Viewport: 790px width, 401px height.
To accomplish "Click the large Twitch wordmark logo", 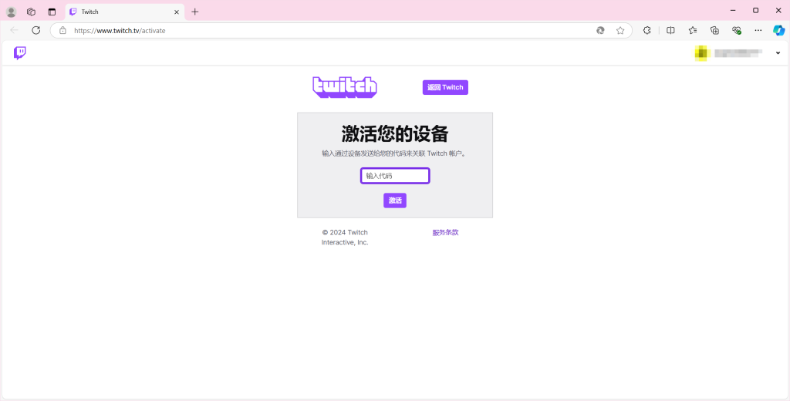I will [344, 87].
